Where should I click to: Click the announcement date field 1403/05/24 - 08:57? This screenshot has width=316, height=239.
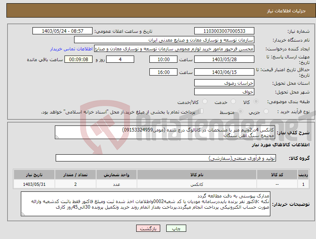coord(62,31)
